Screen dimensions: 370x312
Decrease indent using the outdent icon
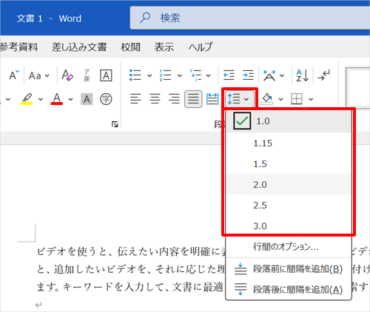coord(229,75)
